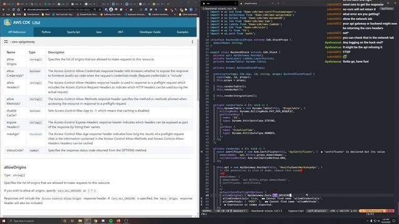
Task: Click the typescript filetype status entry
Action: point(296,211)
